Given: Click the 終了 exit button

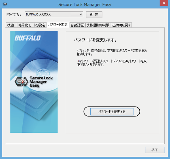Looking at the screenshot, I should (155, 150).
